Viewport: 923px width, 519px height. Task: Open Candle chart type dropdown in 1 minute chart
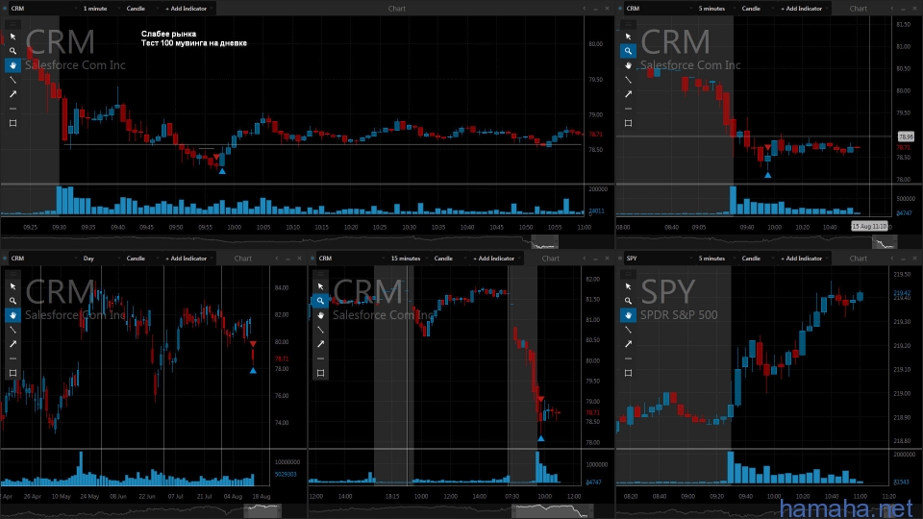(x=140, y=9)
